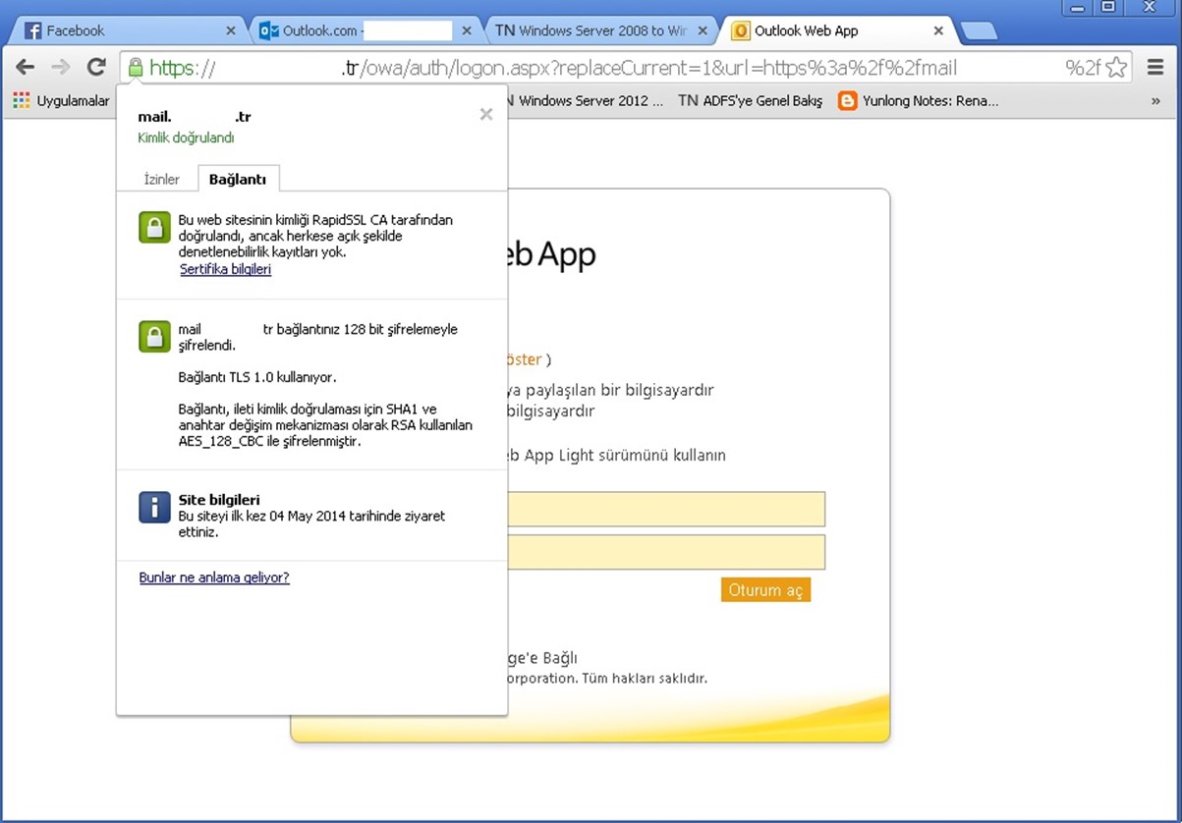Maximize the Chrome window

tap(1108, 7)
